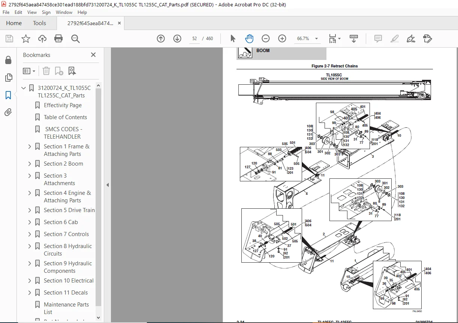Jump to Section 6 Cab bookmark text
This screenshot has width=458, height=323.
click(61, 222)
